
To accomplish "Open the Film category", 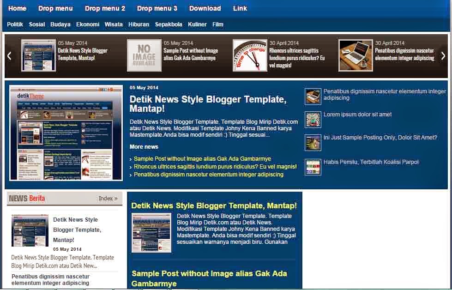I will coord(218,24).
